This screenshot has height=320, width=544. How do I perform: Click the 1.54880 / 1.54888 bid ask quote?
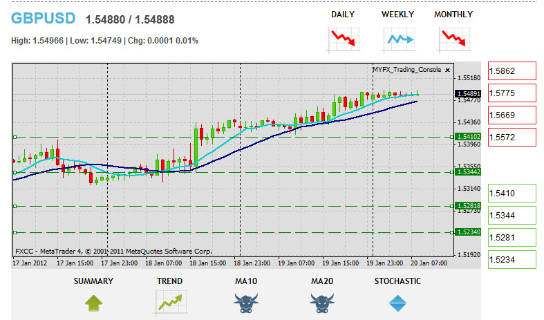(130, 20)
